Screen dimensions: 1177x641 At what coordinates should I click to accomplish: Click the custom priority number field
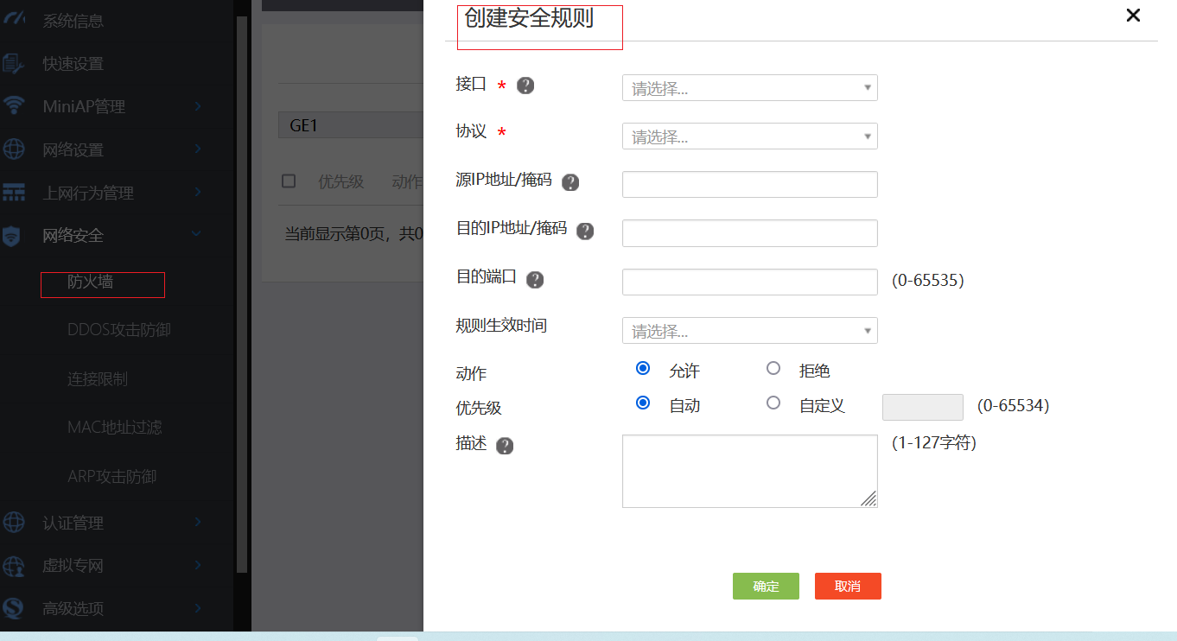[923, 407]
